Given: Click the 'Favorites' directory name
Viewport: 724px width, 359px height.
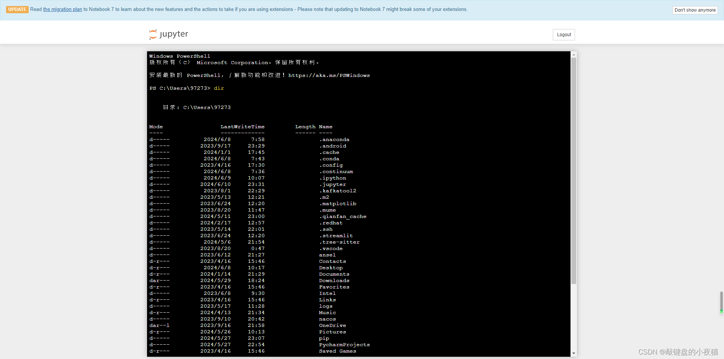Looking at the screenshot, I should click(x=334, y=287).
